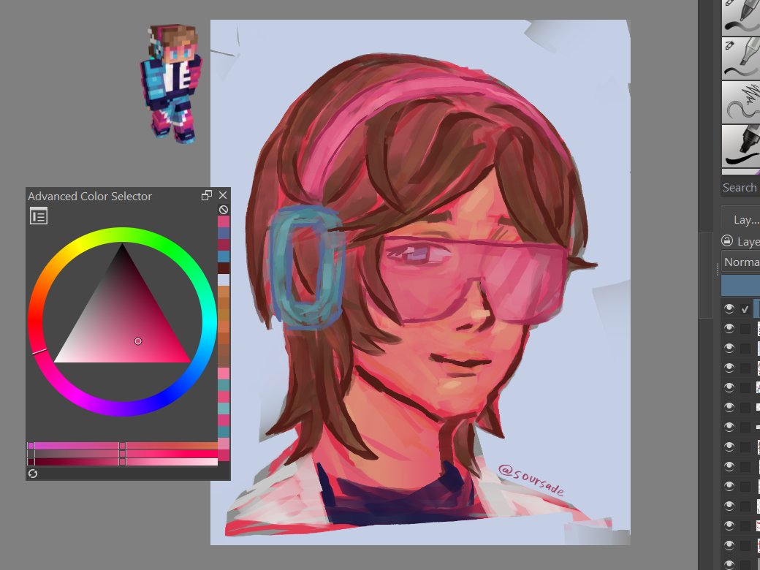760x570 pixels.
Task: Choose the pale lavender swatch in color history
Action: (224, 280)
